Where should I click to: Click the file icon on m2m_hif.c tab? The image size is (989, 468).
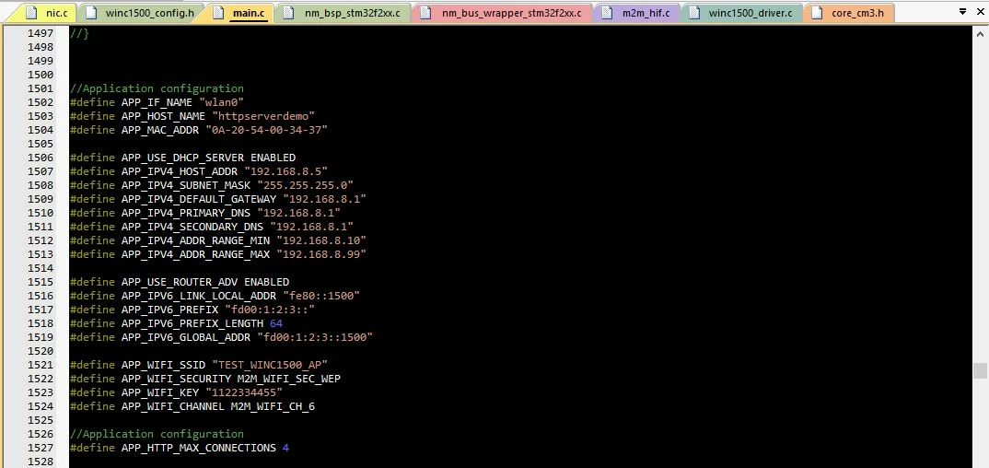coord(607,13)
